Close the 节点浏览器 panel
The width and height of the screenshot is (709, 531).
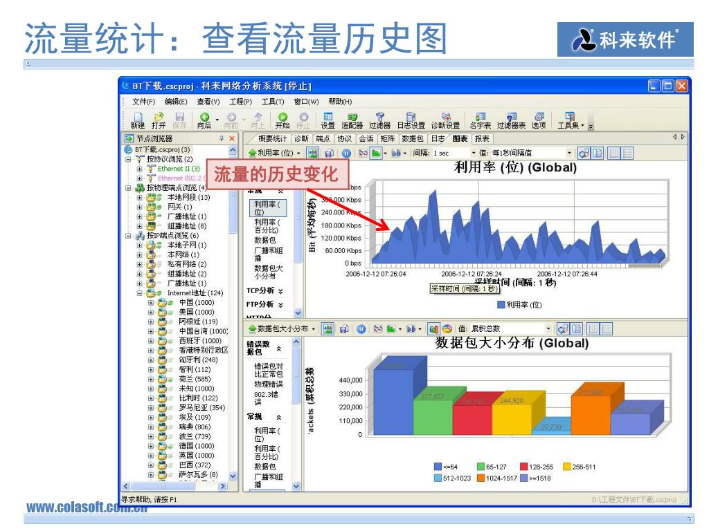pos(232,138)
